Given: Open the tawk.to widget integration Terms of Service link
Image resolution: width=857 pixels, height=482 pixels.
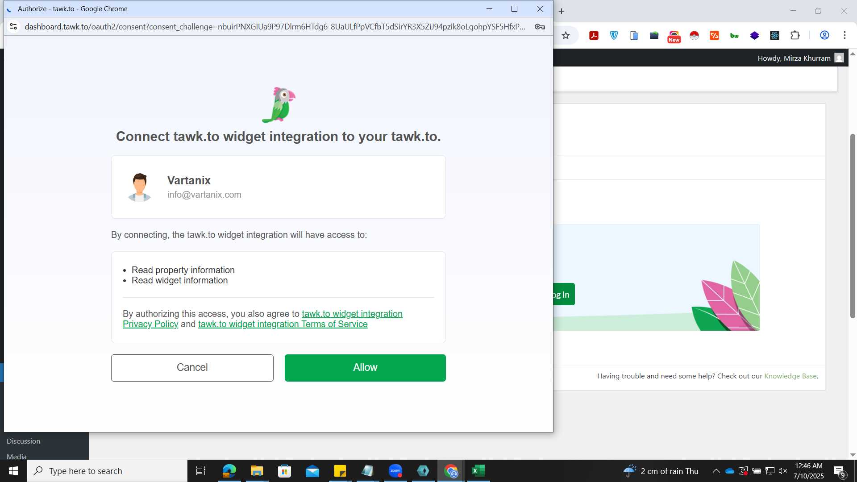Looking at the screenshot, I should (283, 324).
